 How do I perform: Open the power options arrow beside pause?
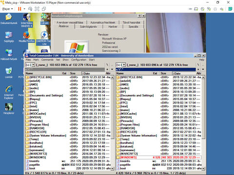point(24,9)
